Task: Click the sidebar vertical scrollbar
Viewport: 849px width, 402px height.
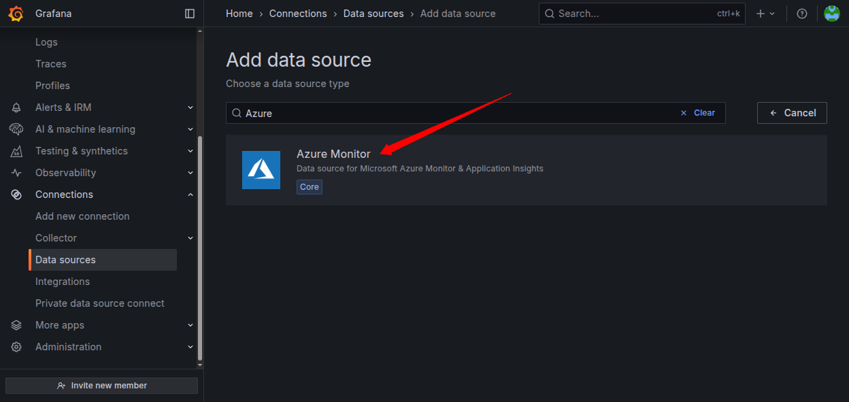Action: click(200, 248)
